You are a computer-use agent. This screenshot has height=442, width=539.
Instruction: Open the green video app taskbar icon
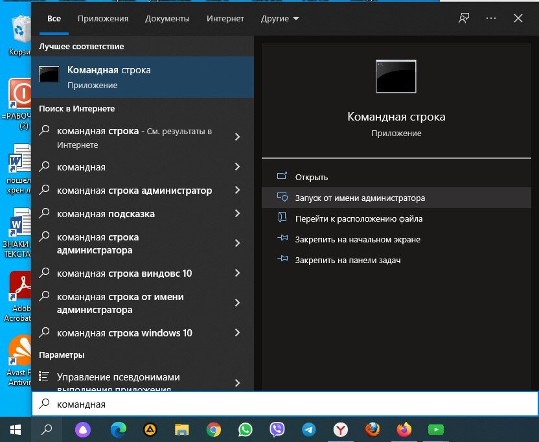[x=436, y=430]
